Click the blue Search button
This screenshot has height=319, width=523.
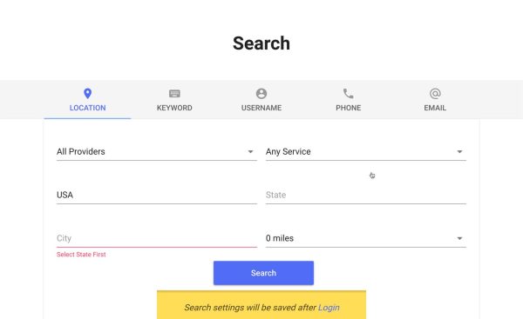[263, 273]
